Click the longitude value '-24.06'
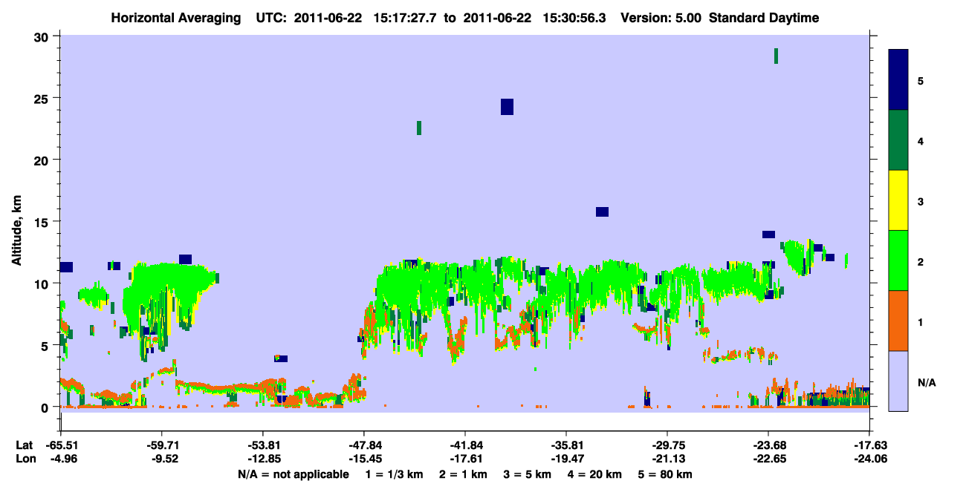Screen dimensions: 966x495 (869, 459)
